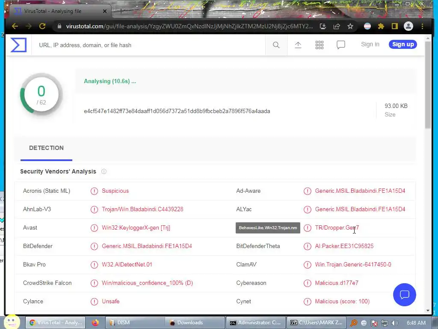Click the orange magnifier tray icon

pyautogui.click(x=354, y=323)
